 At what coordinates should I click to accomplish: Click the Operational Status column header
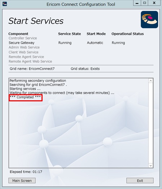pyautogui.click(x=127, y=34)
